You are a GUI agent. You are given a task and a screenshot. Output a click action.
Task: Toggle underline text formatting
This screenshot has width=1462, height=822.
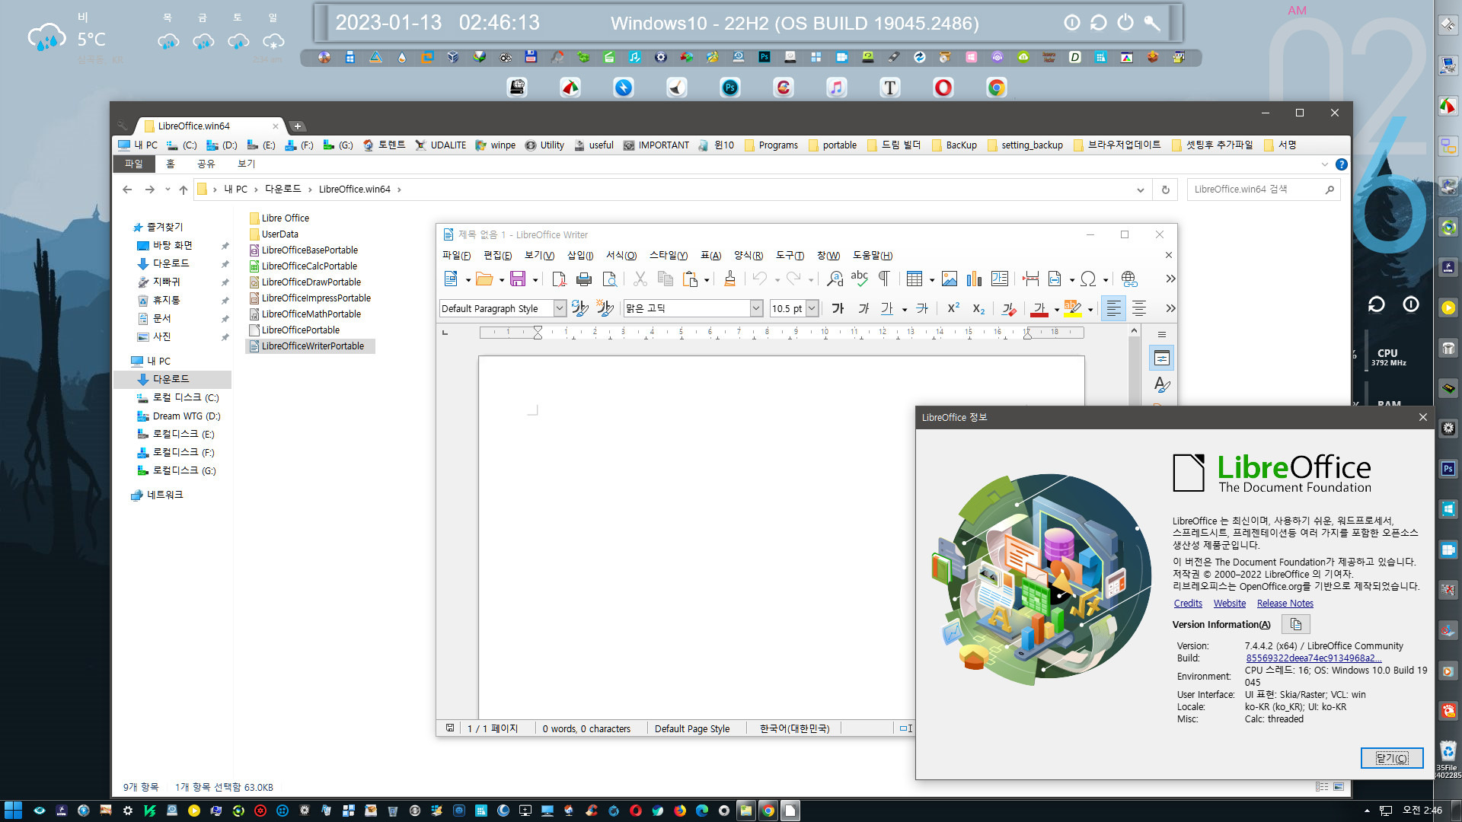pyautogui.click(x=887, y=308)
